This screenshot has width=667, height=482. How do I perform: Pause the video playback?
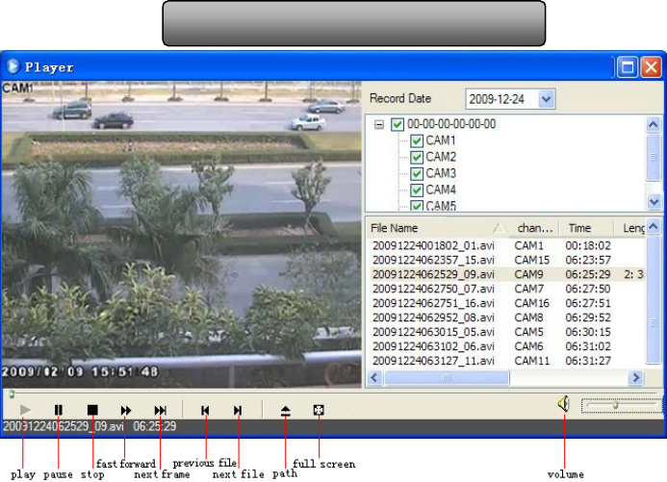click(x=59, y=410)
